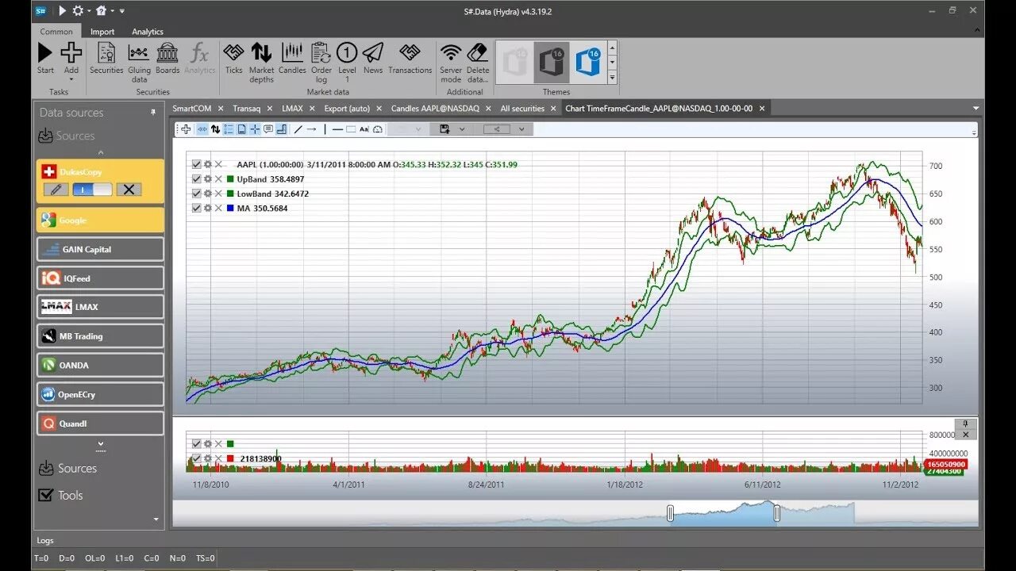Uncheck the AAPL candles series checkbox

pos(196,164)
